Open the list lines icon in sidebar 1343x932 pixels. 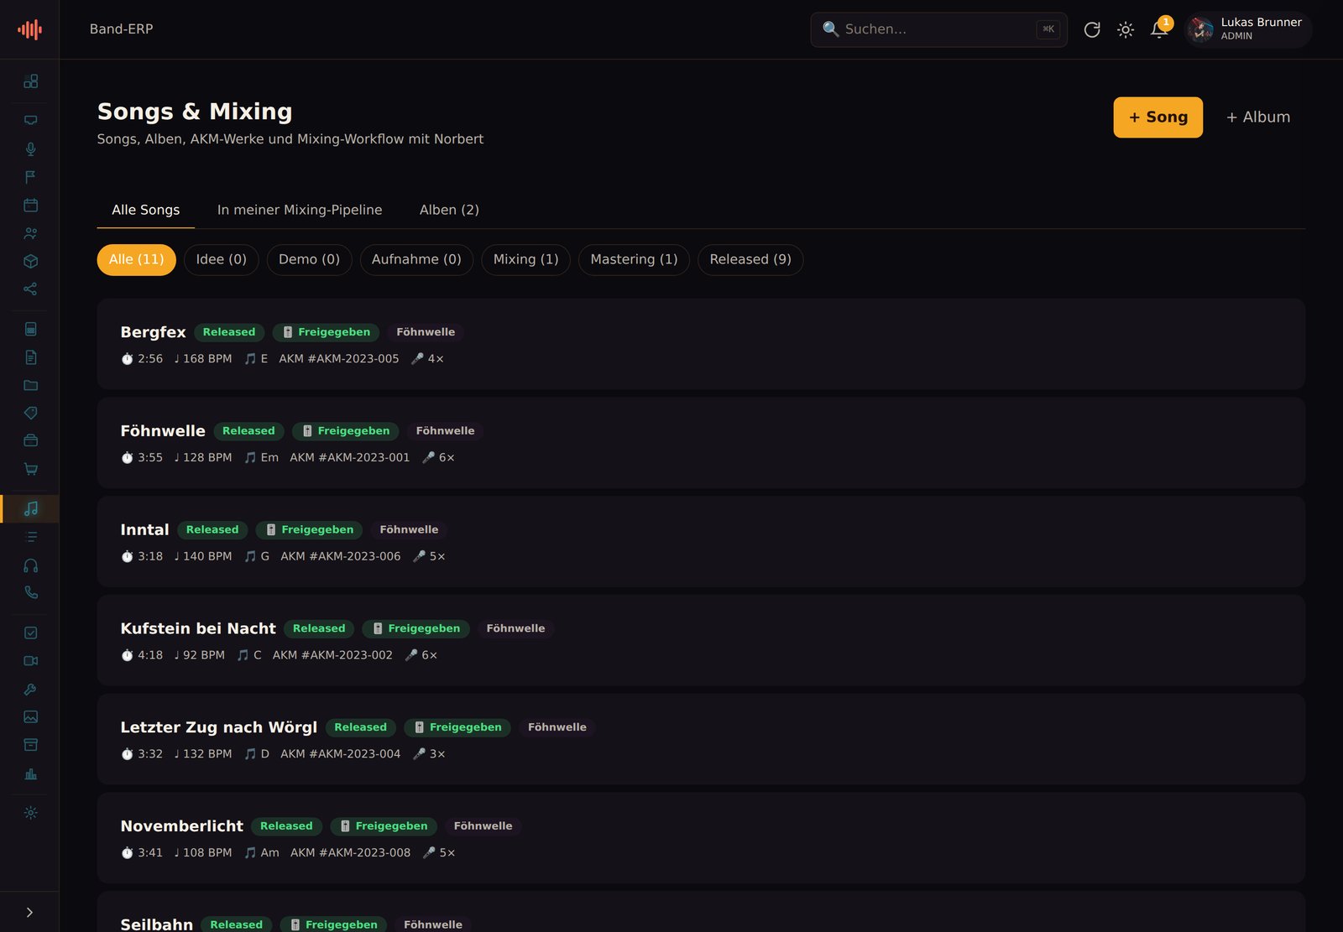click(x=30, y=537)
